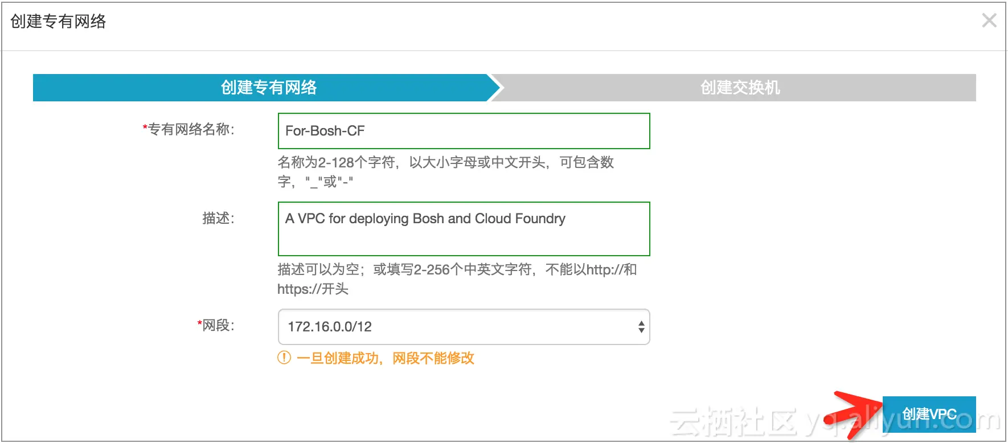Screen dimensions: 1008x443
Task: Click the down stepper arrow in network segment selector
Action: [x=640, y=331]
